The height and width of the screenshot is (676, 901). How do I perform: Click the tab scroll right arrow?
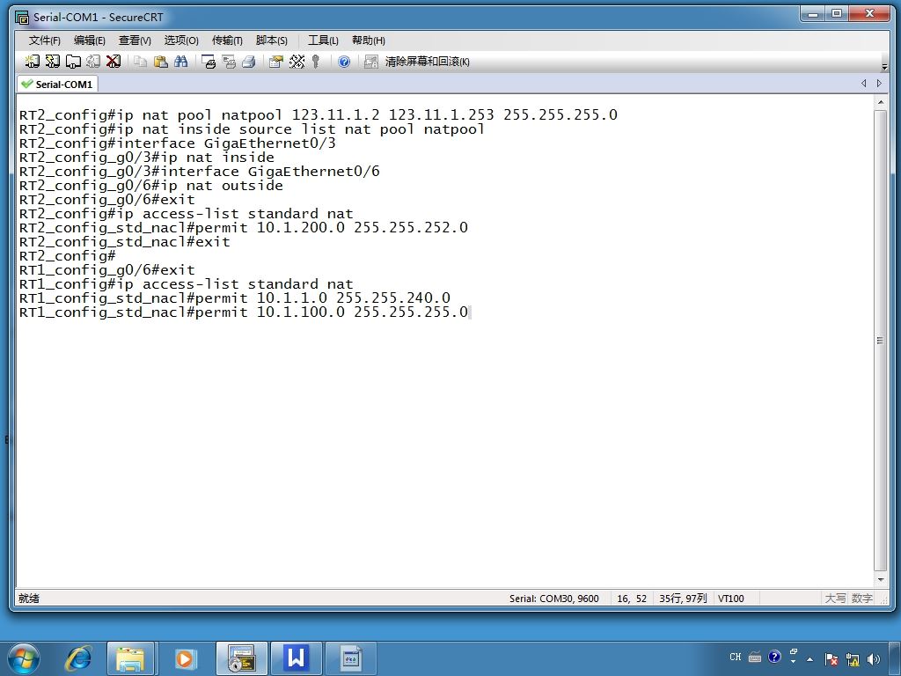[879, 84]
